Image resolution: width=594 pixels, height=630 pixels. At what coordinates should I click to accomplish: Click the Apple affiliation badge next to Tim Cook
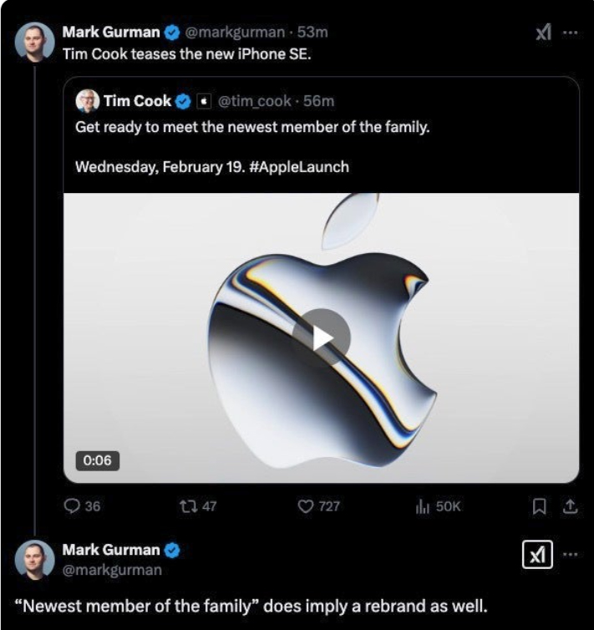tap(205, 102)
